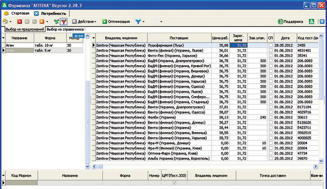Open the grid menu arrow beside Код Морион header
Image resolution: width=327 pixels, height=189 pixels.
(4, 175)
